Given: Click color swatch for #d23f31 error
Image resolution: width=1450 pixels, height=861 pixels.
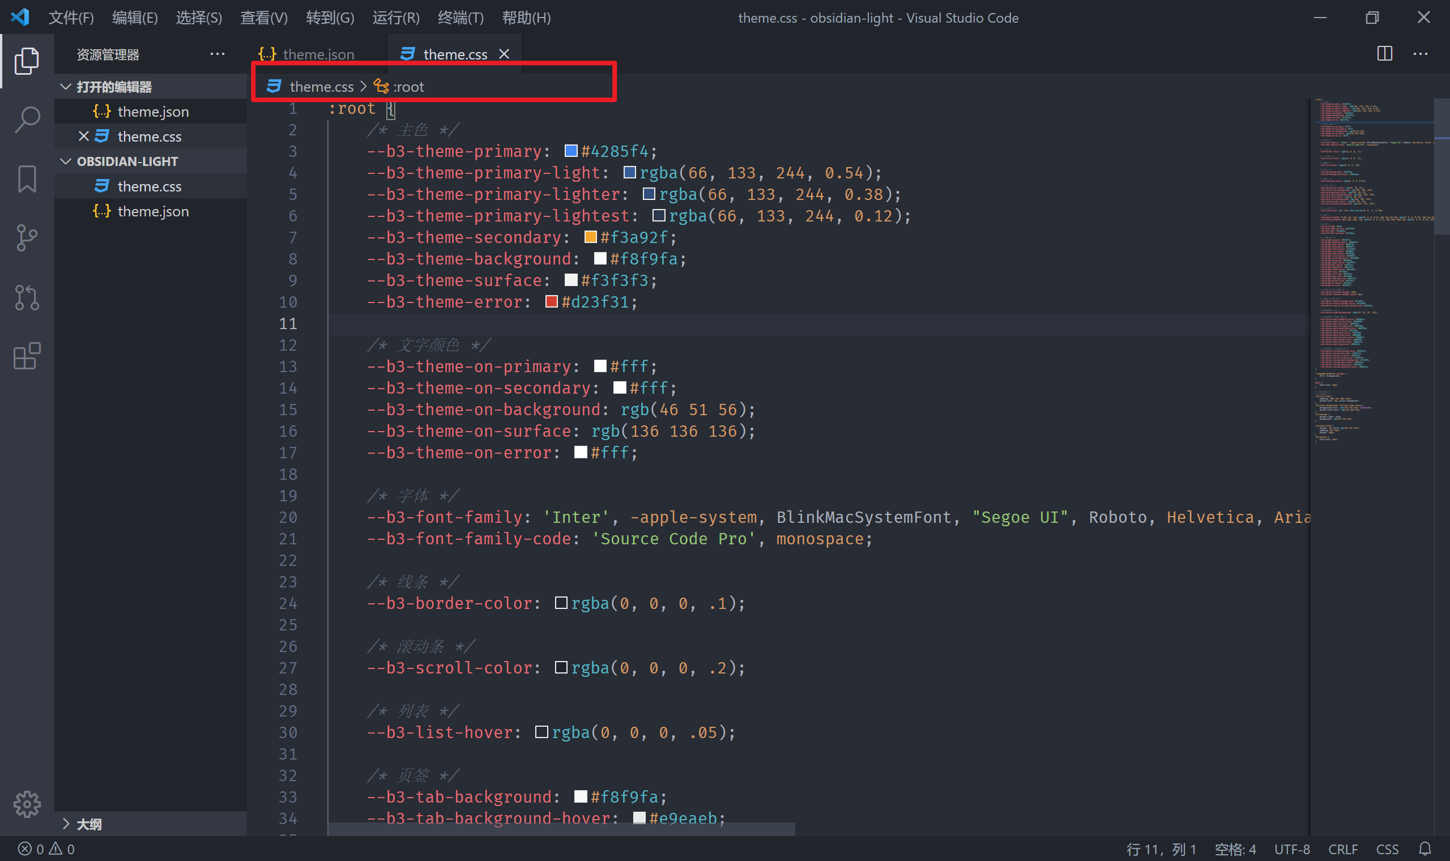Looking at the screenshot, I should click(552, 302).
